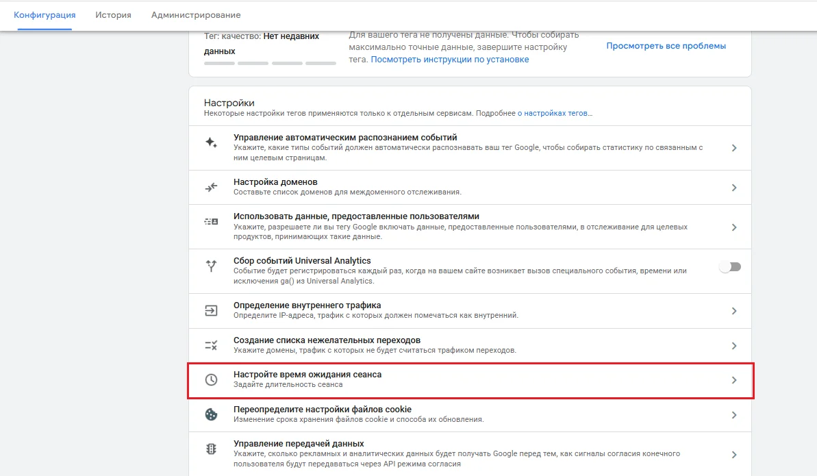Open the Определение внутреннего трафика setting row
Viewport: 817px width, 476px height.
pyautogui.click(x=307, y=305)
